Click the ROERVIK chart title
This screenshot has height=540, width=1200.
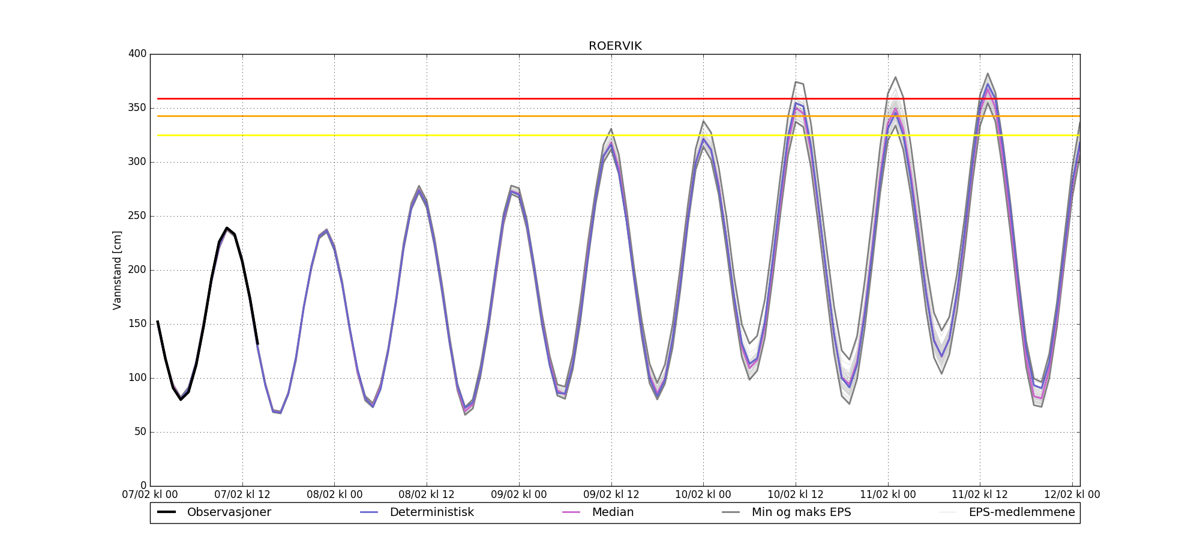pos(615,46)
